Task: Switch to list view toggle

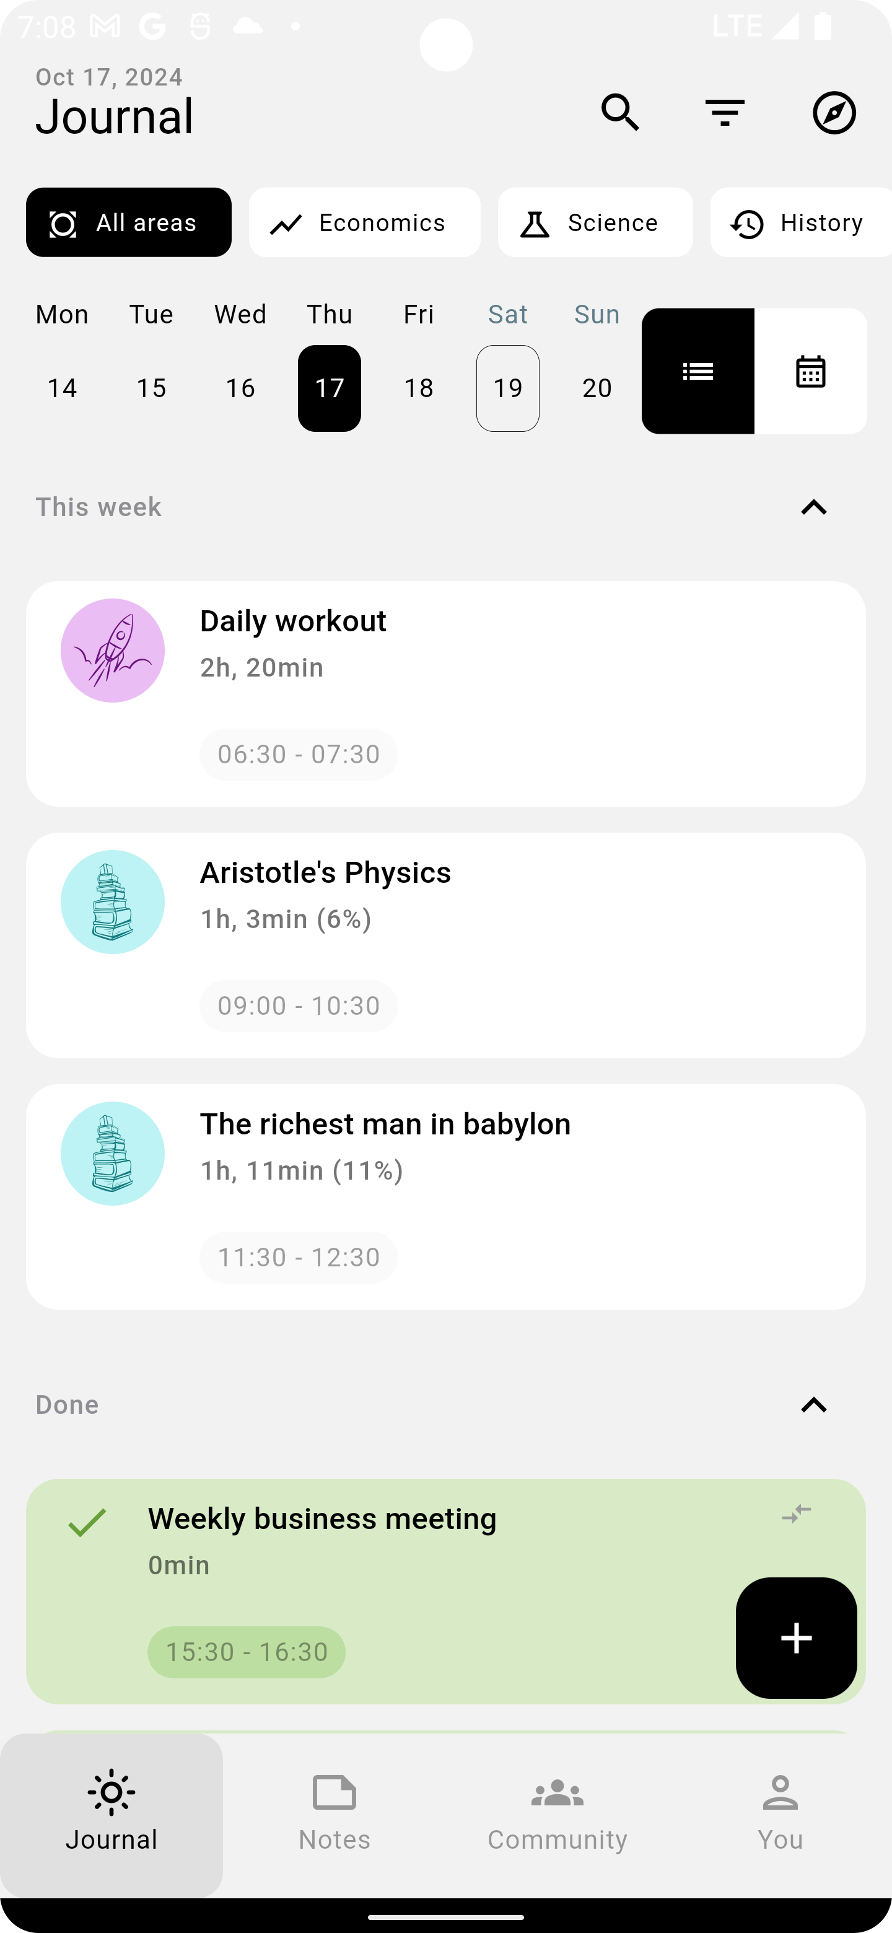Action: [697, 370]
